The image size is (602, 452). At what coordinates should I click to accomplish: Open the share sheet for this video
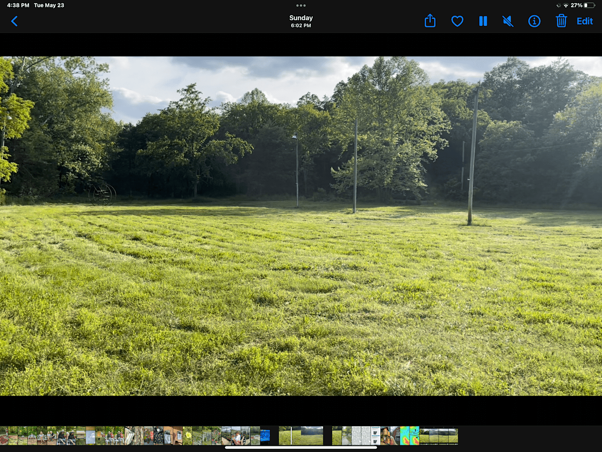click(430, 21)
